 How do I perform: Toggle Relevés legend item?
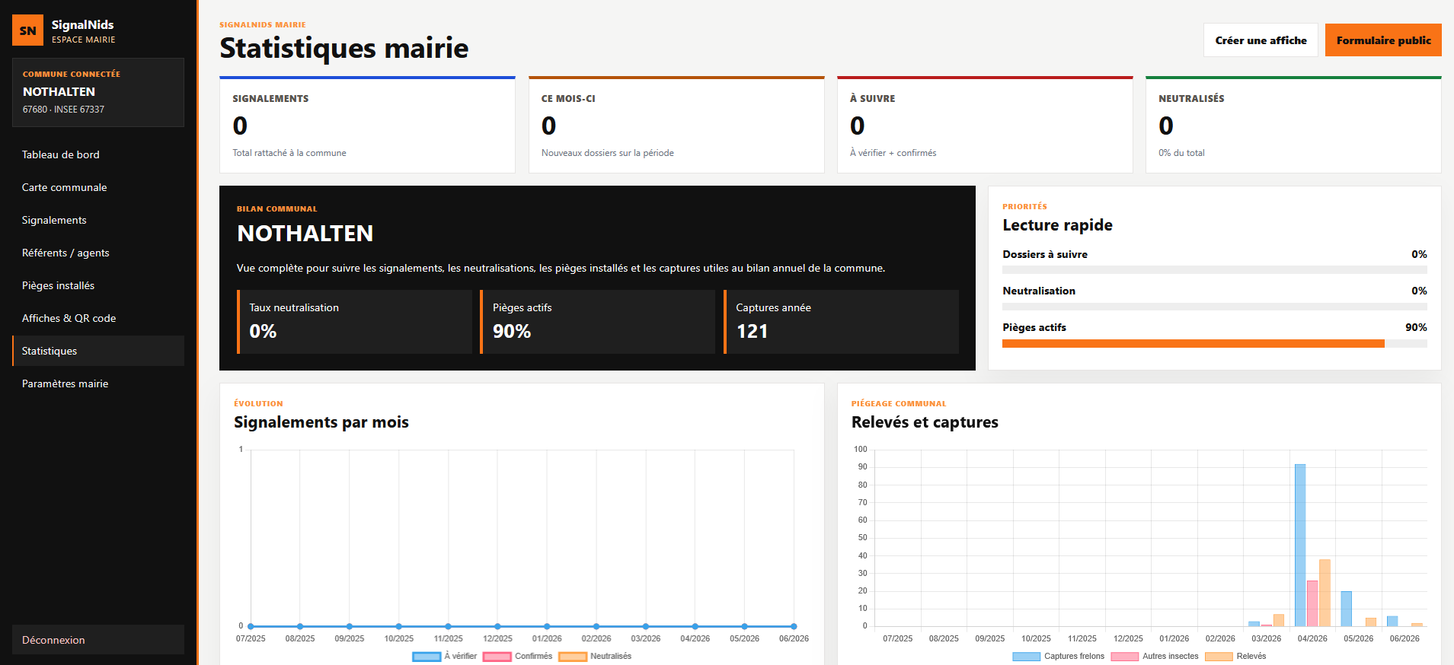pos(1236,656)
